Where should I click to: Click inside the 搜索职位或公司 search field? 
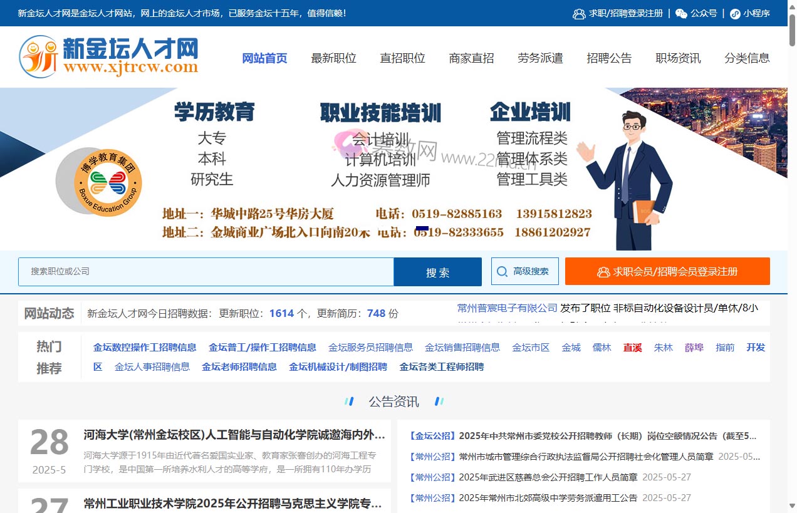pos(207,271)
